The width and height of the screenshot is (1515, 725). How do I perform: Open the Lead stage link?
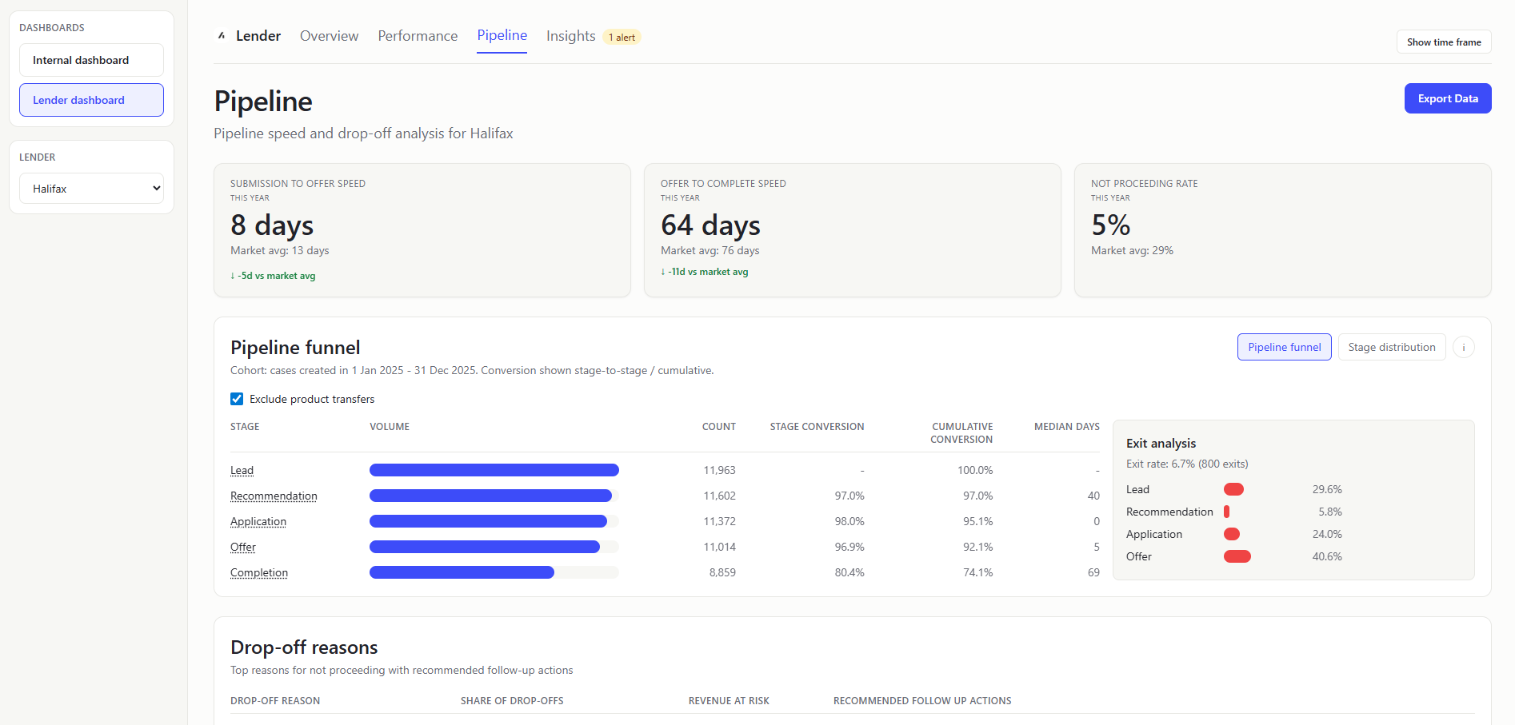[x=242, y=470]
